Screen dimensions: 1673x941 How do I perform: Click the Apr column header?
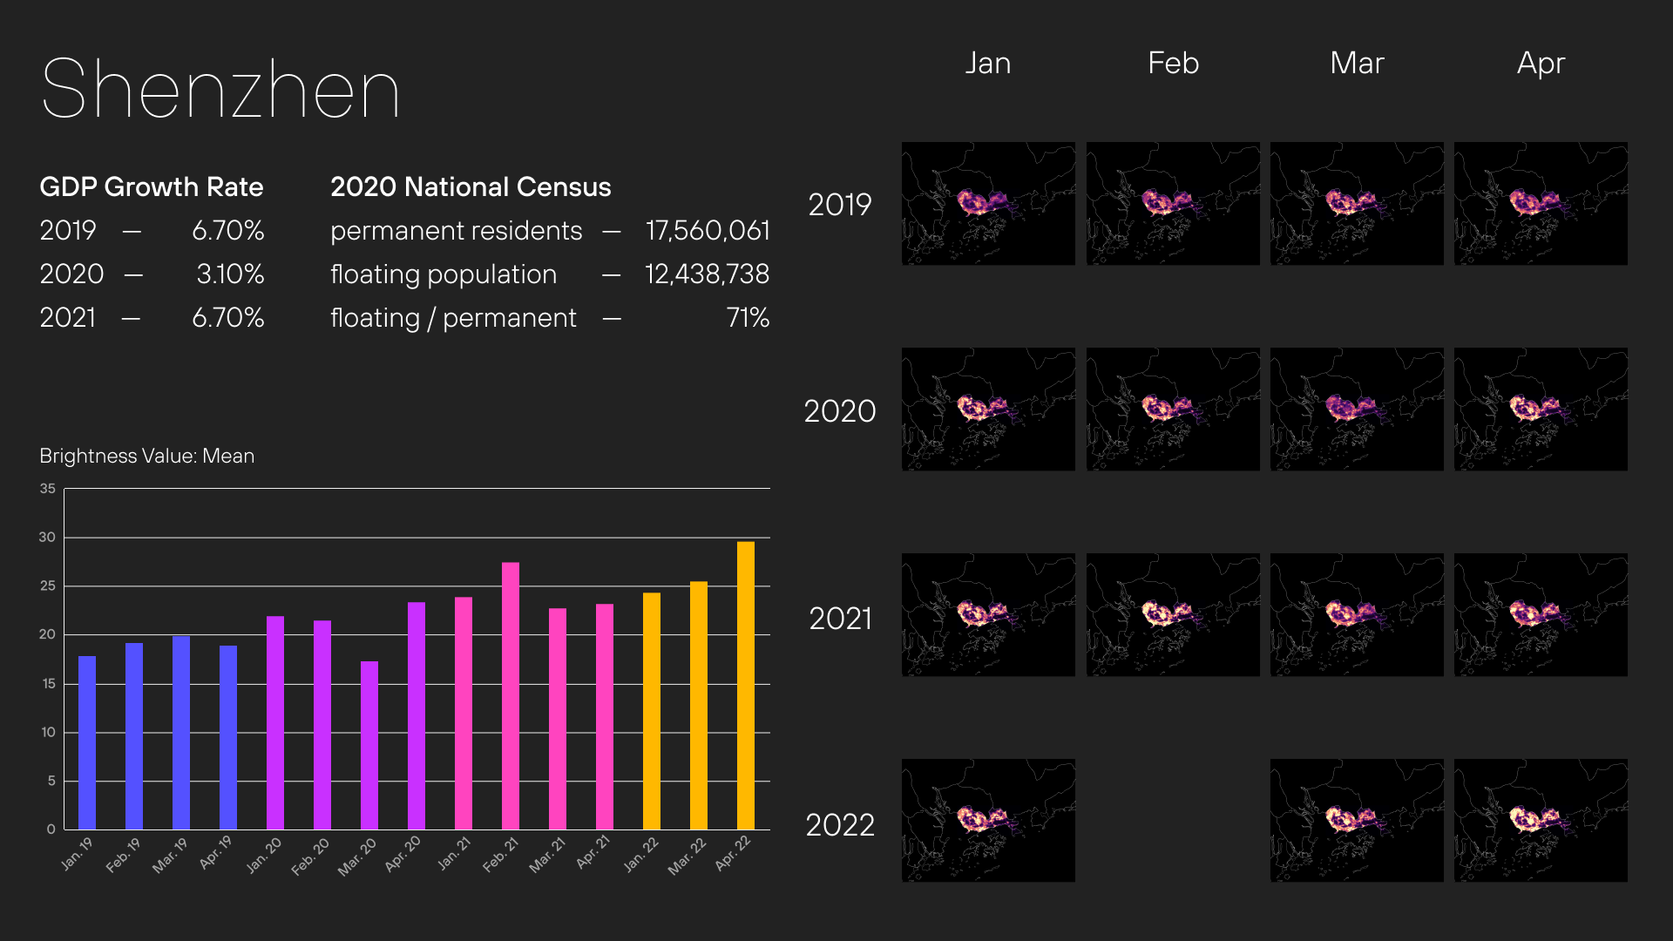(1541, 63)
